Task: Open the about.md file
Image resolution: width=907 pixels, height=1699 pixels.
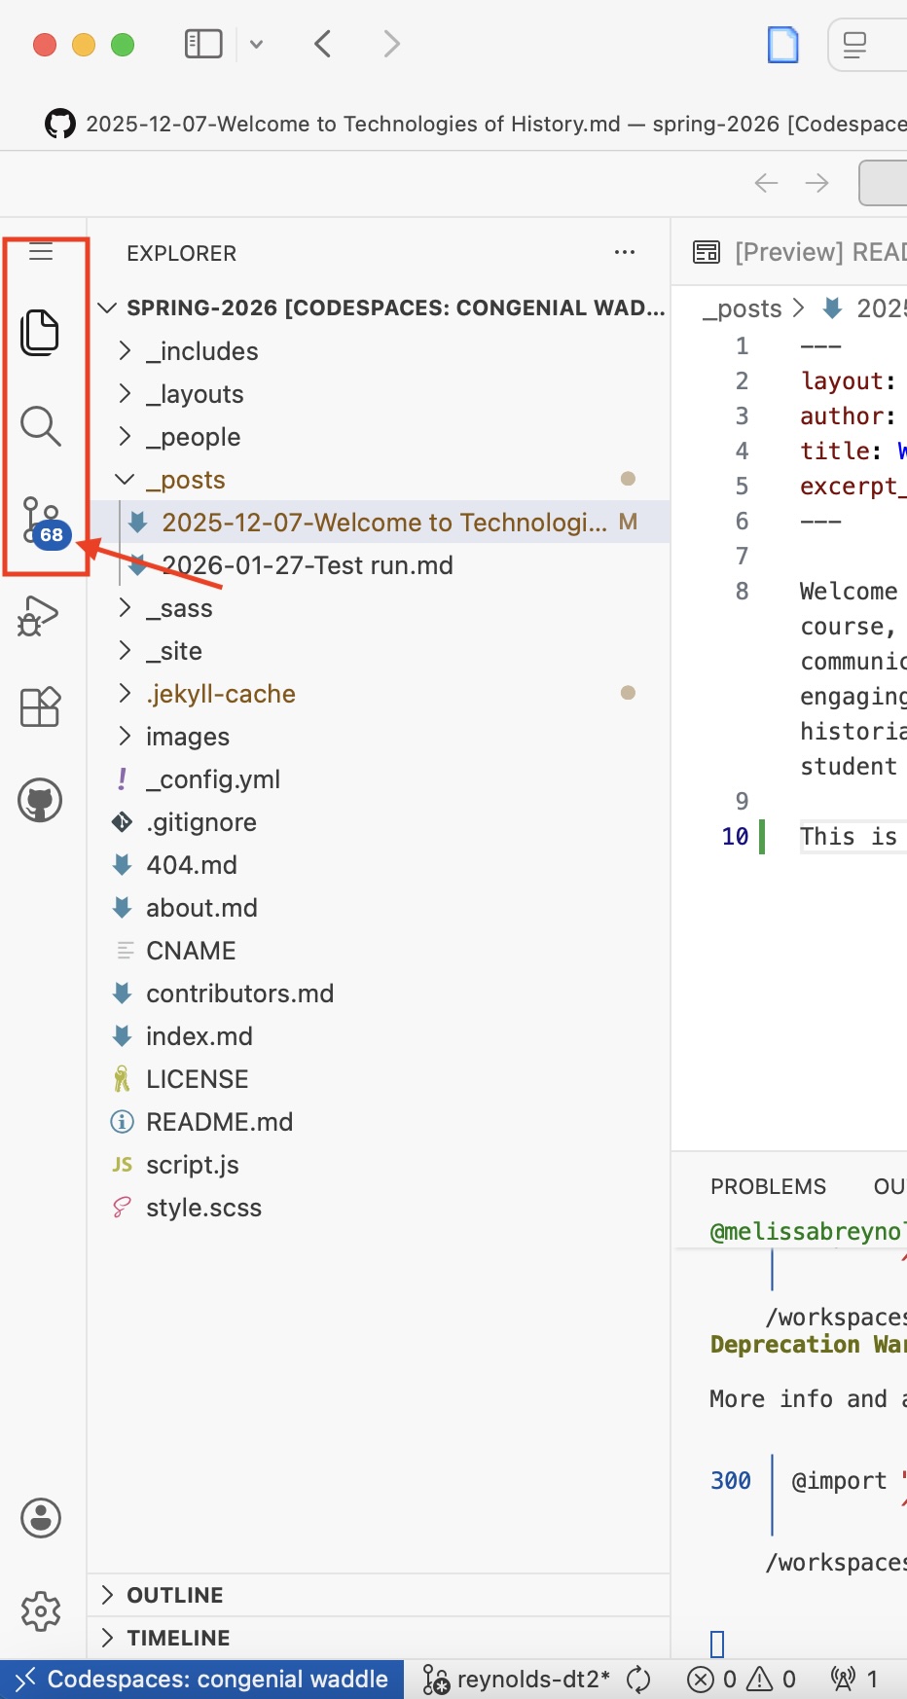Action: point(379,907)
